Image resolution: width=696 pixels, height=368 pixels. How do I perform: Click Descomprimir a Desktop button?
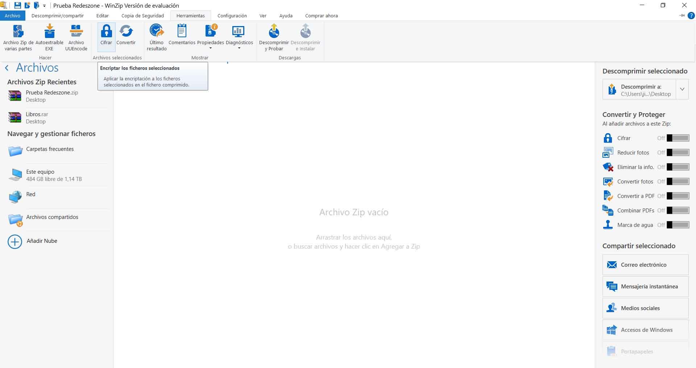(x=639, y=89)
